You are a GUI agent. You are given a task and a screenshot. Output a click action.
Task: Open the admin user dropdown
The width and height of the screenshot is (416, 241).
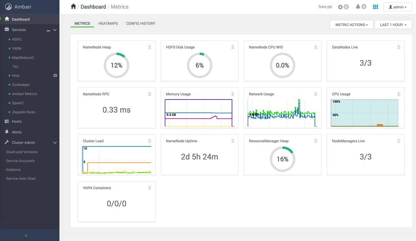tap(397, 7)
